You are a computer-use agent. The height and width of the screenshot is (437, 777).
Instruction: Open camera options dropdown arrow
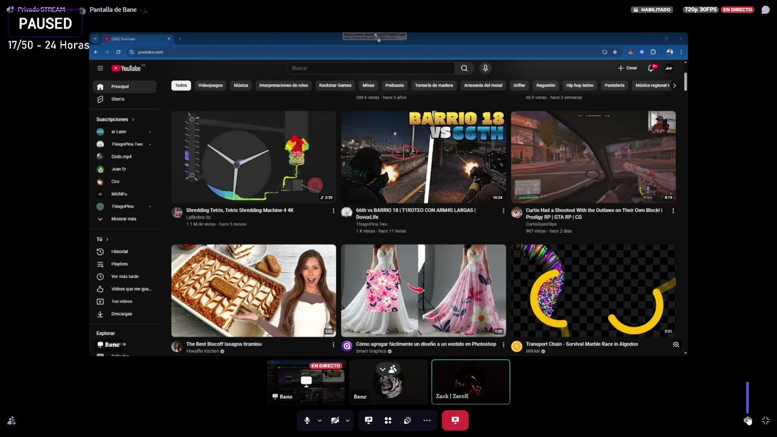click(x=347, y=420)
